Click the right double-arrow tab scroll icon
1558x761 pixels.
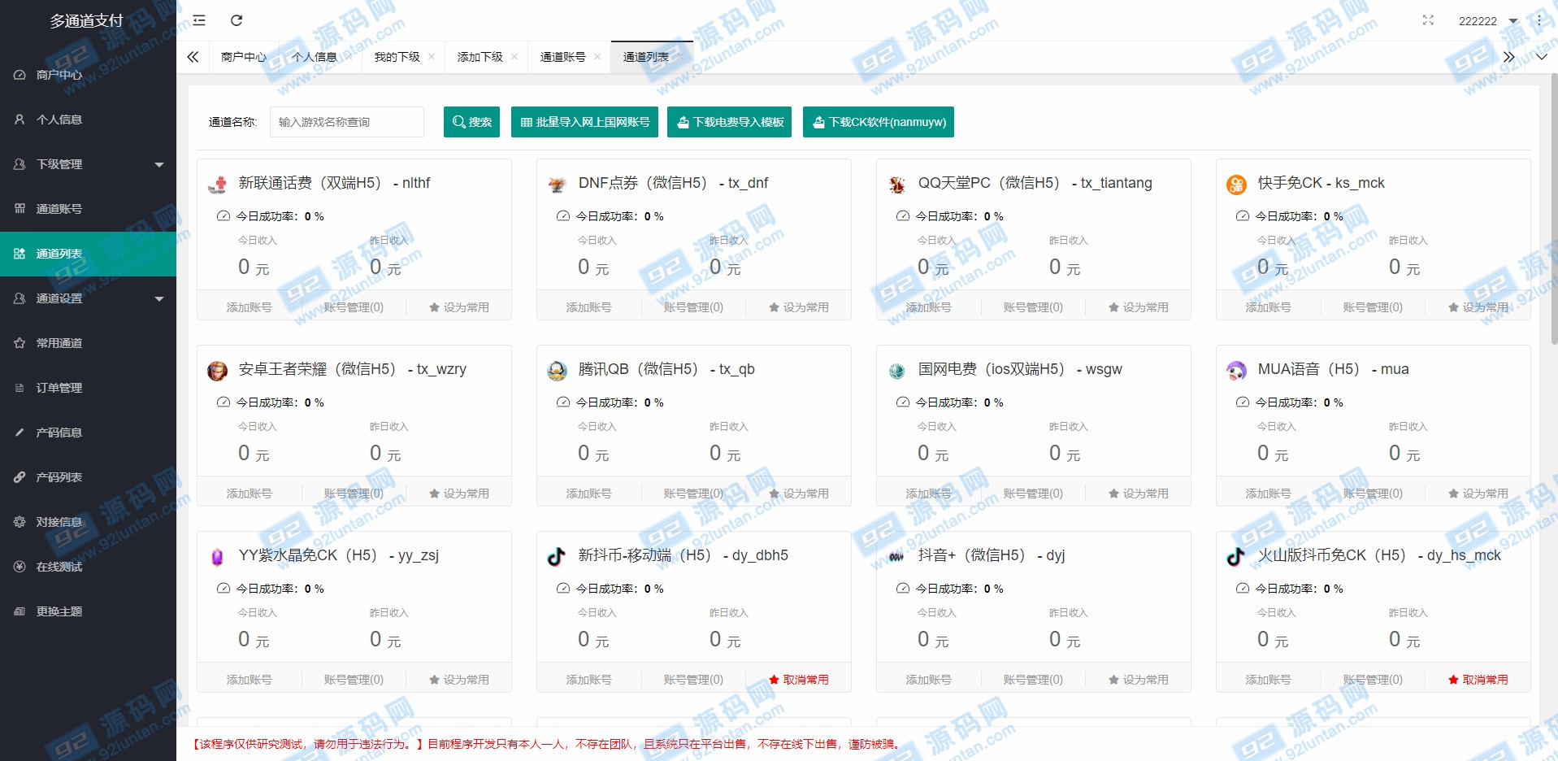1508,57
